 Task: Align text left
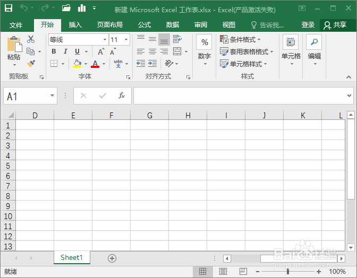click(x=141, y=51)
